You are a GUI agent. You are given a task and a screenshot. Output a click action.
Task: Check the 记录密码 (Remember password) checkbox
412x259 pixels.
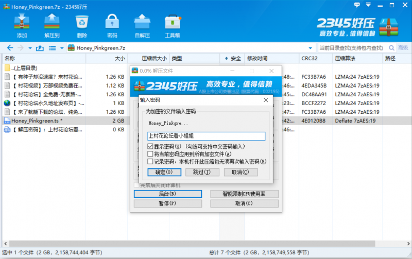pyautogui.click(x=150, y=161)
